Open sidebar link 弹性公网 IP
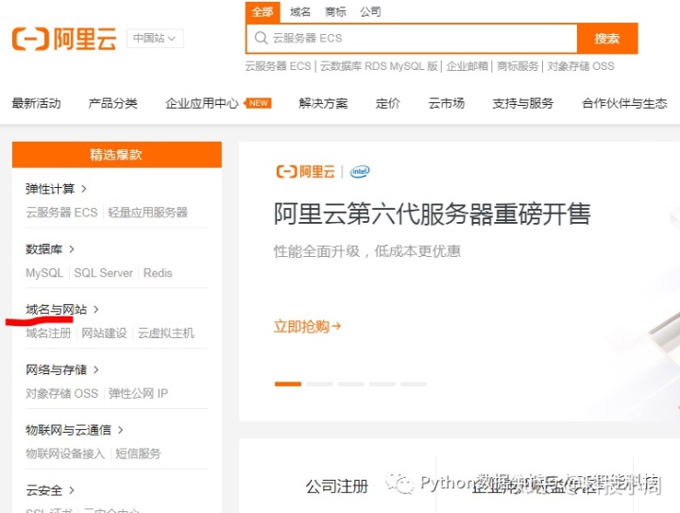680x513 pixels. 138,393
